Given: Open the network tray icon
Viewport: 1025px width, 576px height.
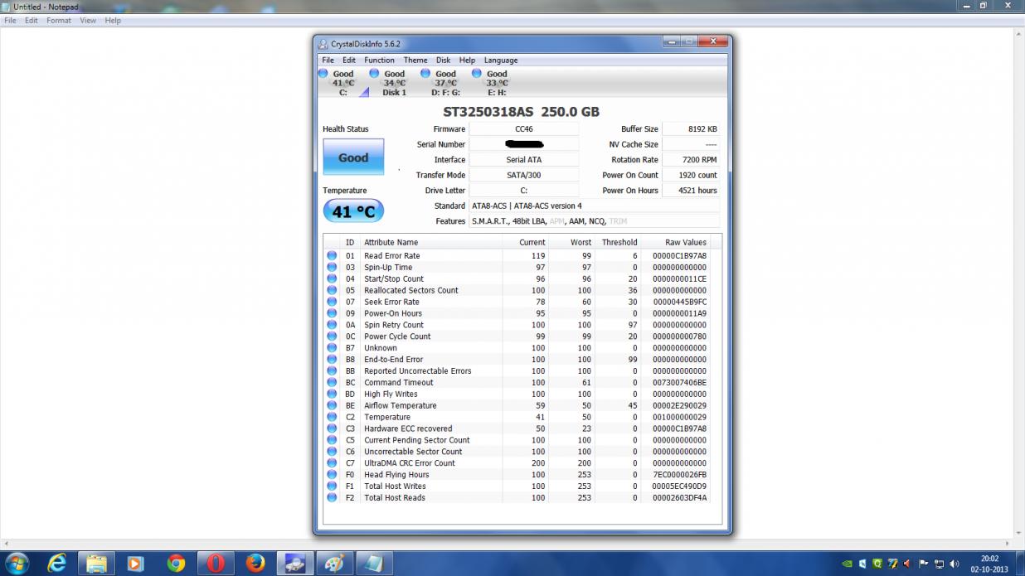Looking at the screenshot, I should pyautogui.click(x=939, y=564).
